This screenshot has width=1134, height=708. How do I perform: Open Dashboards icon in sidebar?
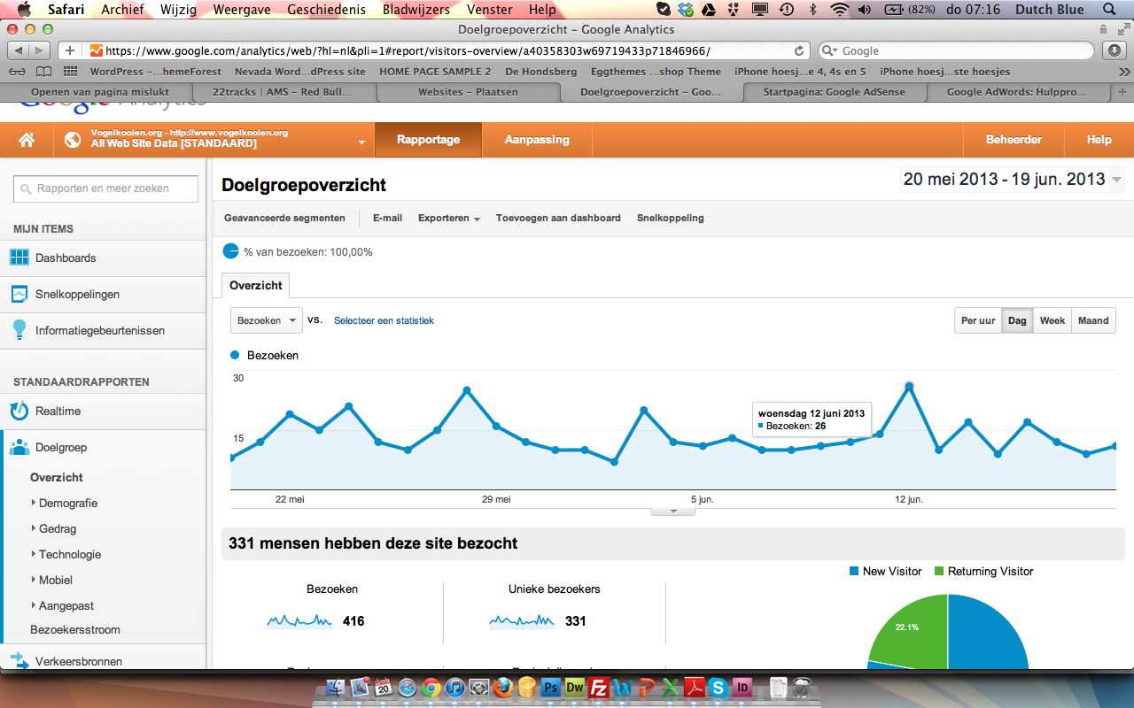[x=19, y=258]
